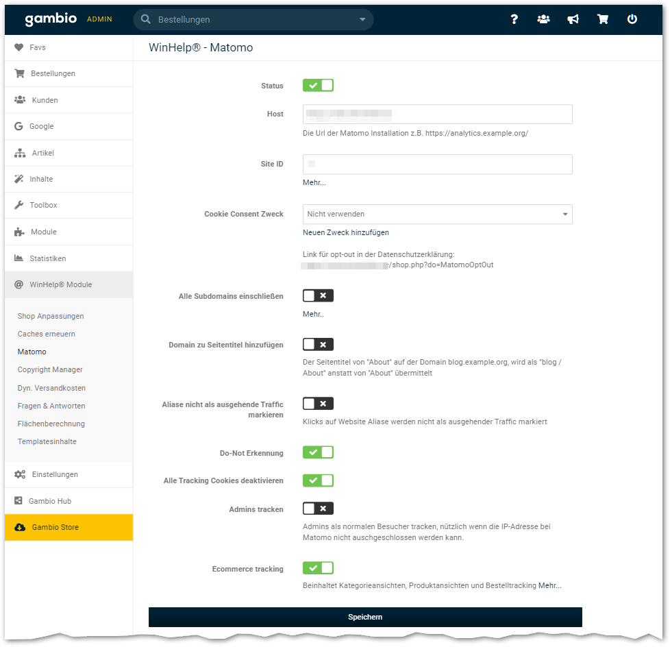Open the help question mark icon
The height and width of the screenshot is (647, 670).
click(514, 19)
